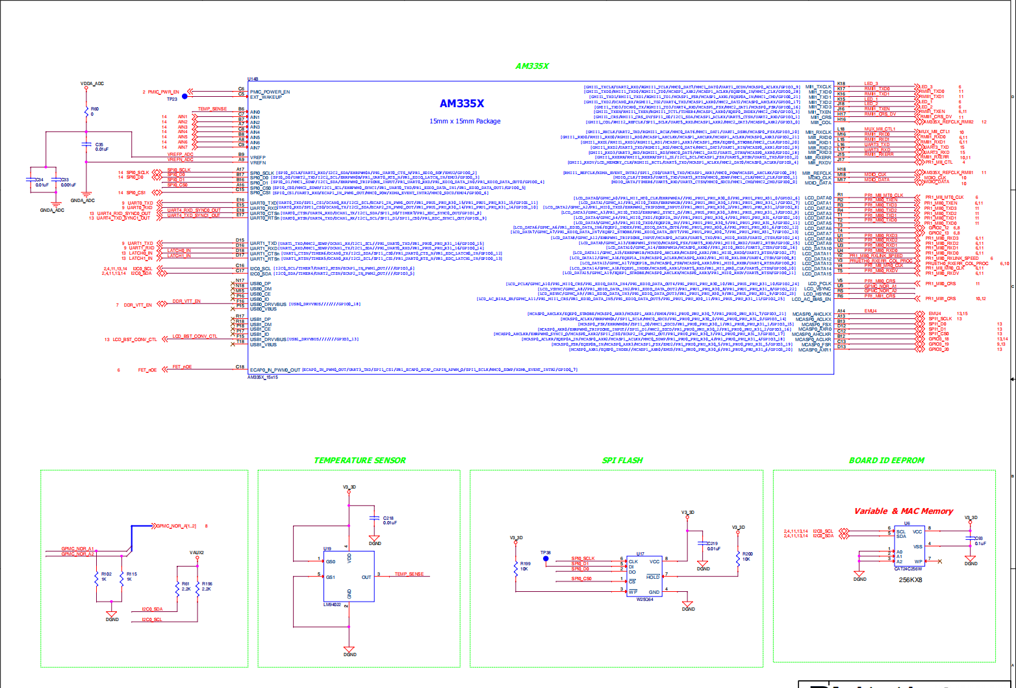
Task: Click the PMIC_PWR_EN off-page net label
Action: point(163,92)
